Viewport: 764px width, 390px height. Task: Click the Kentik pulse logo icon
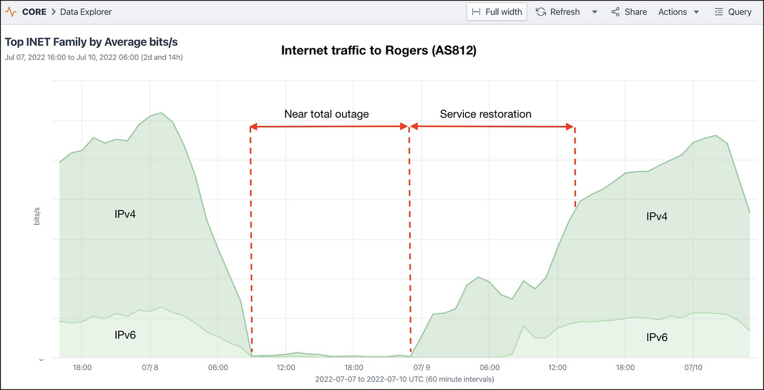coord(11,12)
